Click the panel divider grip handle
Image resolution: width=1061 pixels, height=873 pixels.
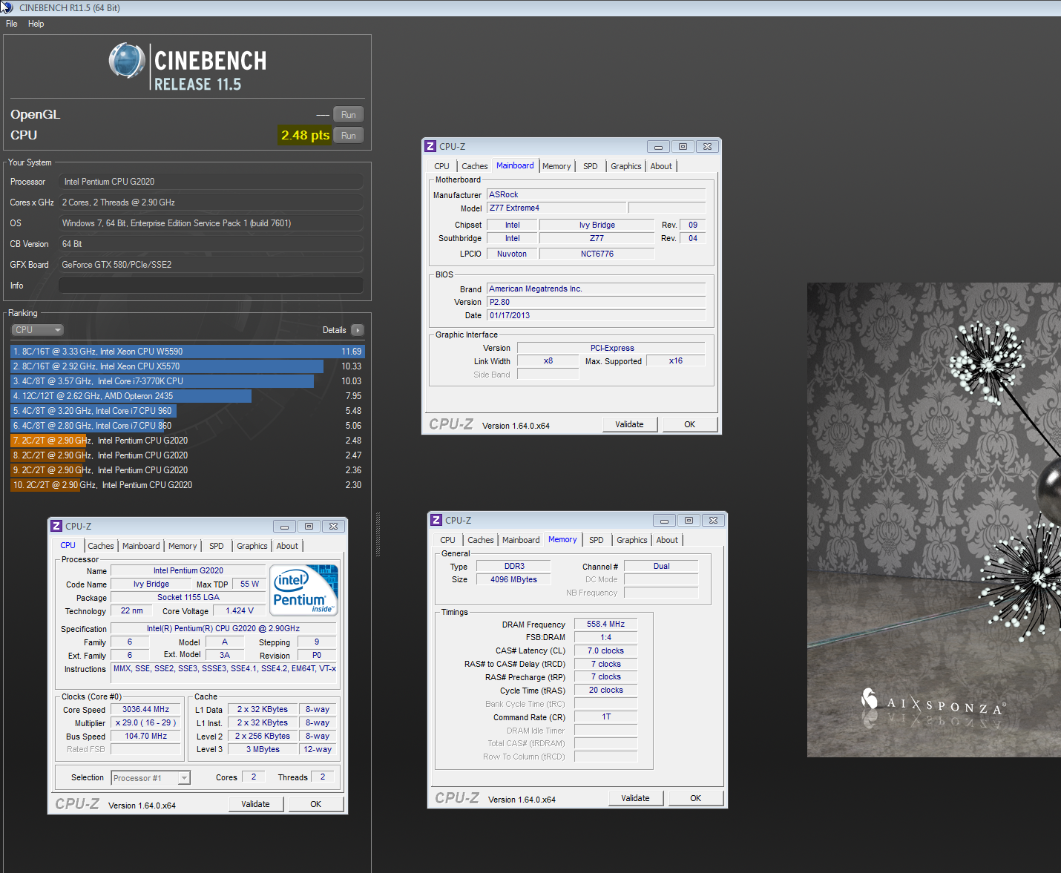click(x=378, y=534)
